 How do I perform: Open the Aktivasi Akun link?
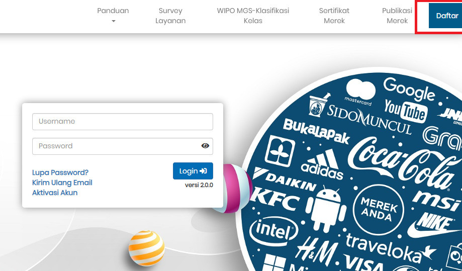click(x=55, y=193)
